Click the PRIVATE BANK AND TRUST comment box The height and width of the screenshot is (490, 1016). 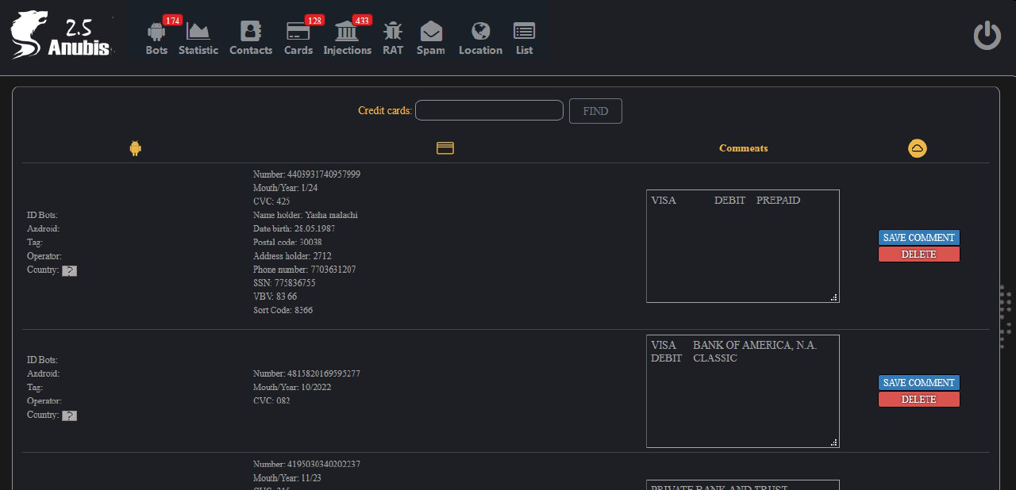743,484
